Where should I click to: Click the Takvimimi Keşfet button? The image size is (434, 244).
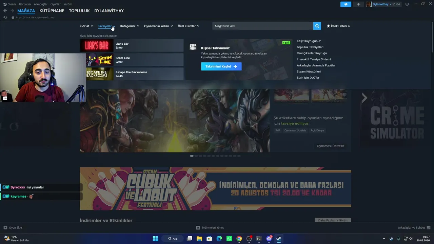tap(221, 66)
